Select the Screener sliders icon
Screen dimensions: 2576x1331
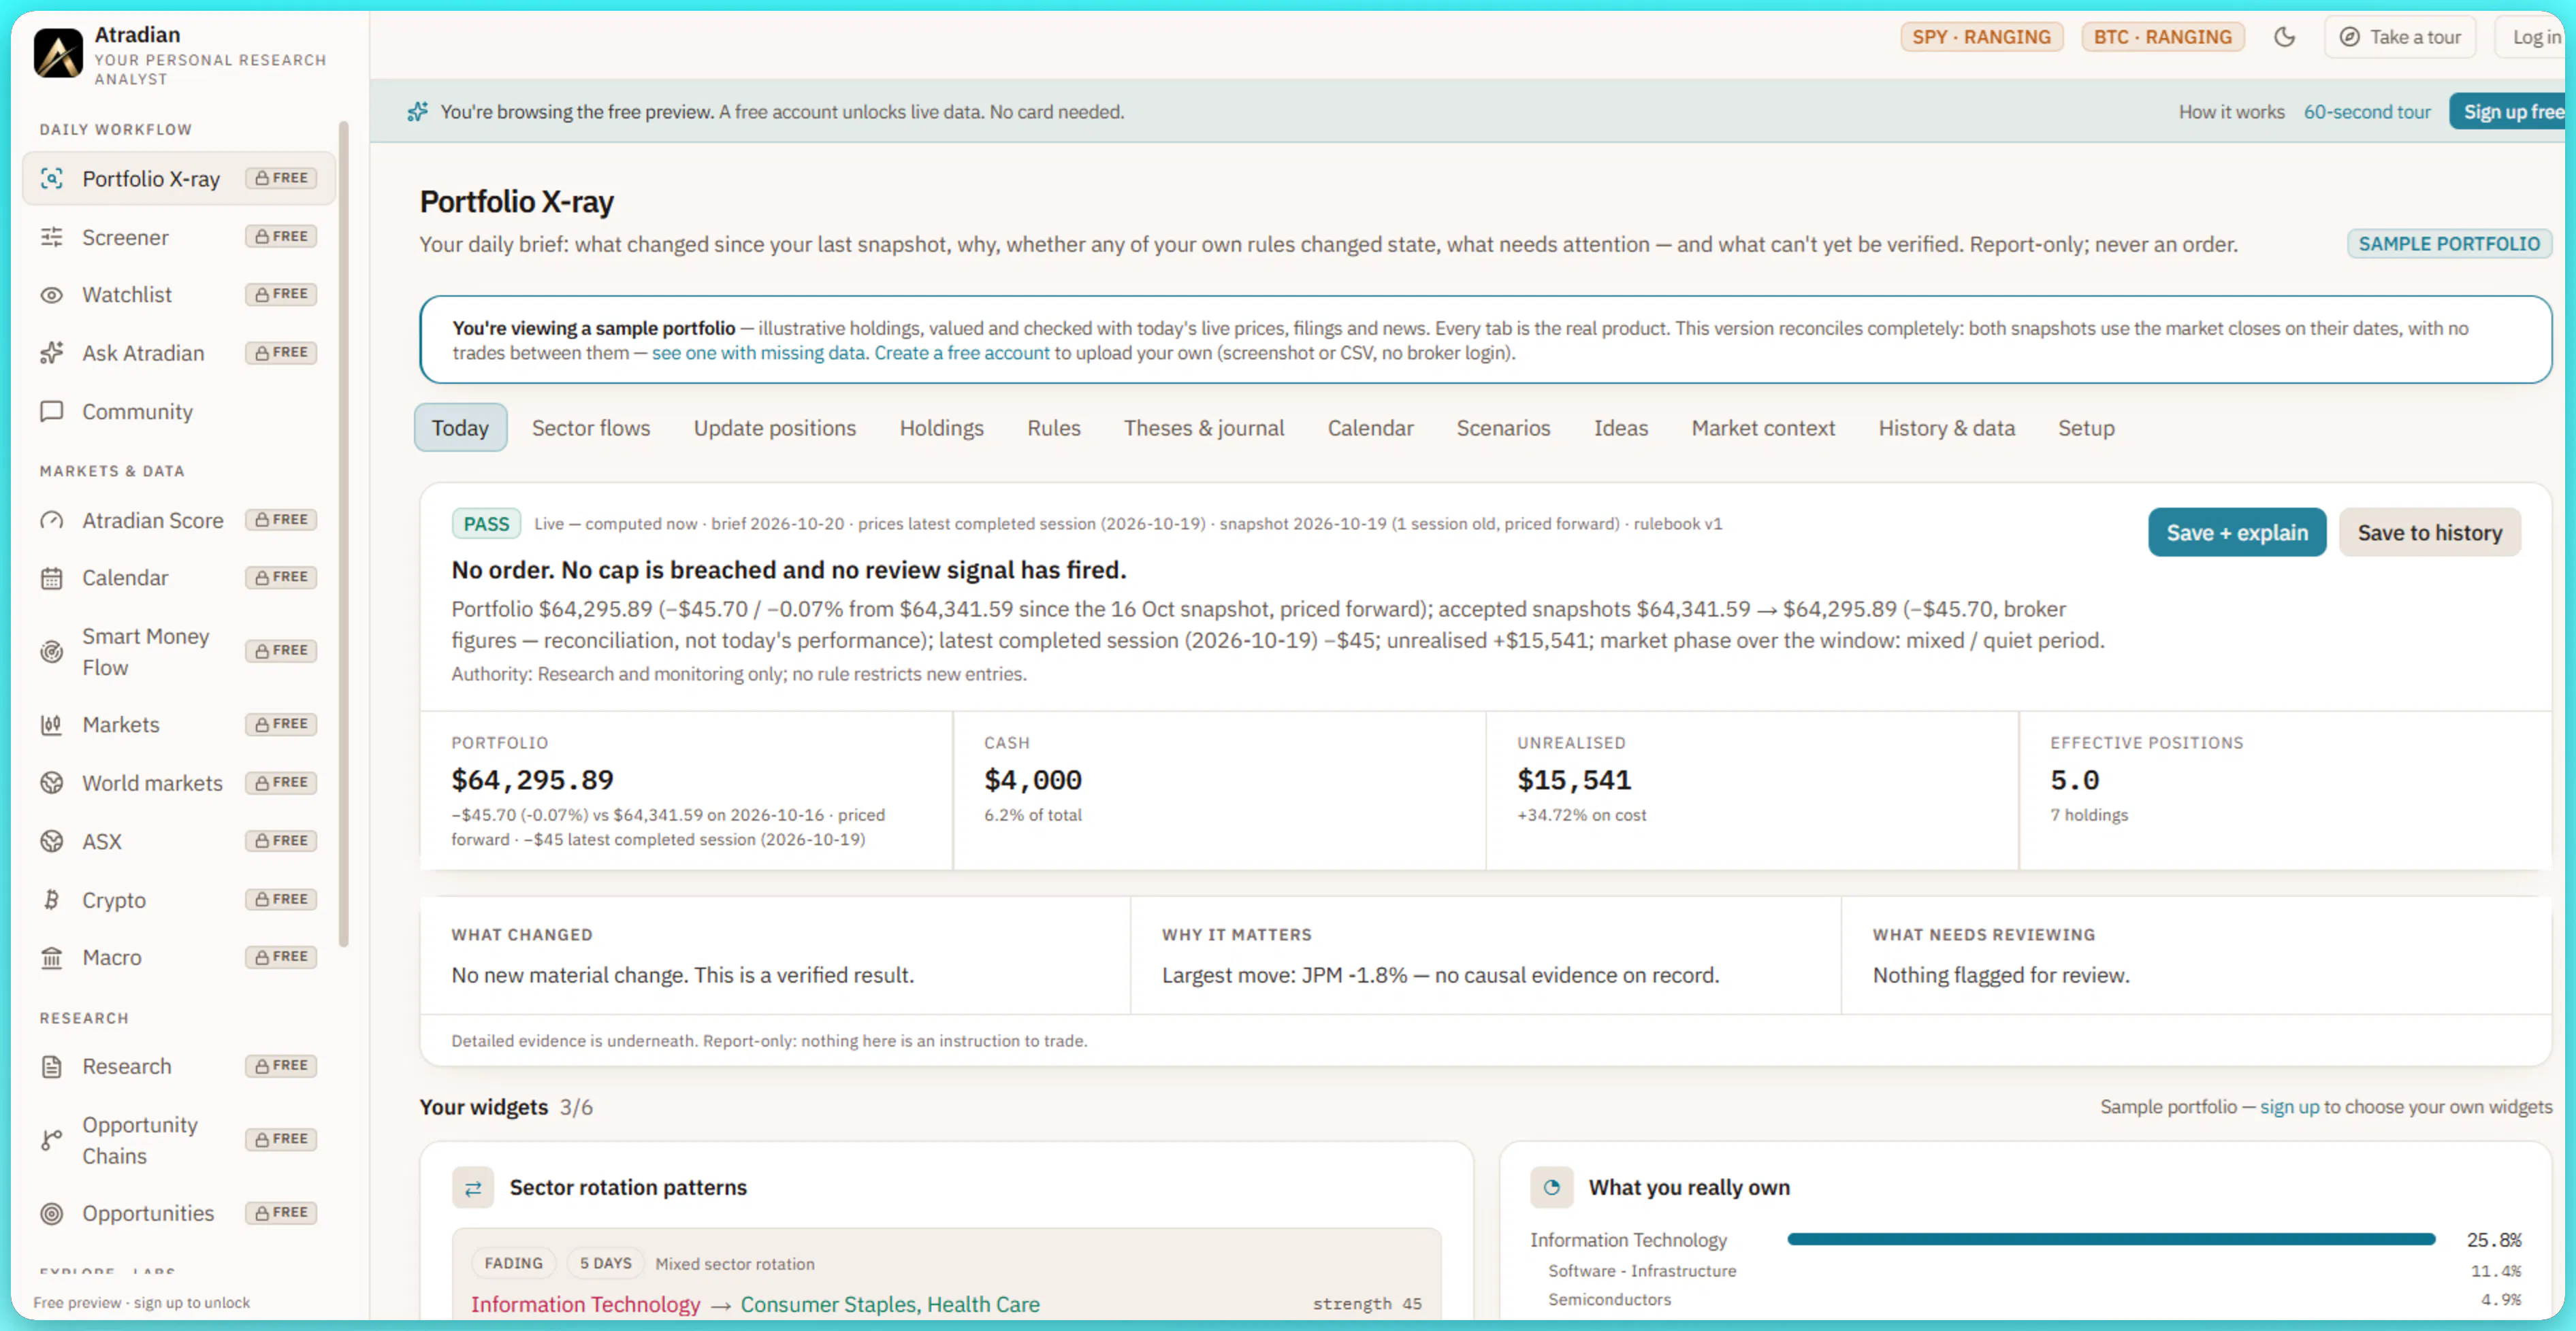pyautogui.click(x=51, y=237)
